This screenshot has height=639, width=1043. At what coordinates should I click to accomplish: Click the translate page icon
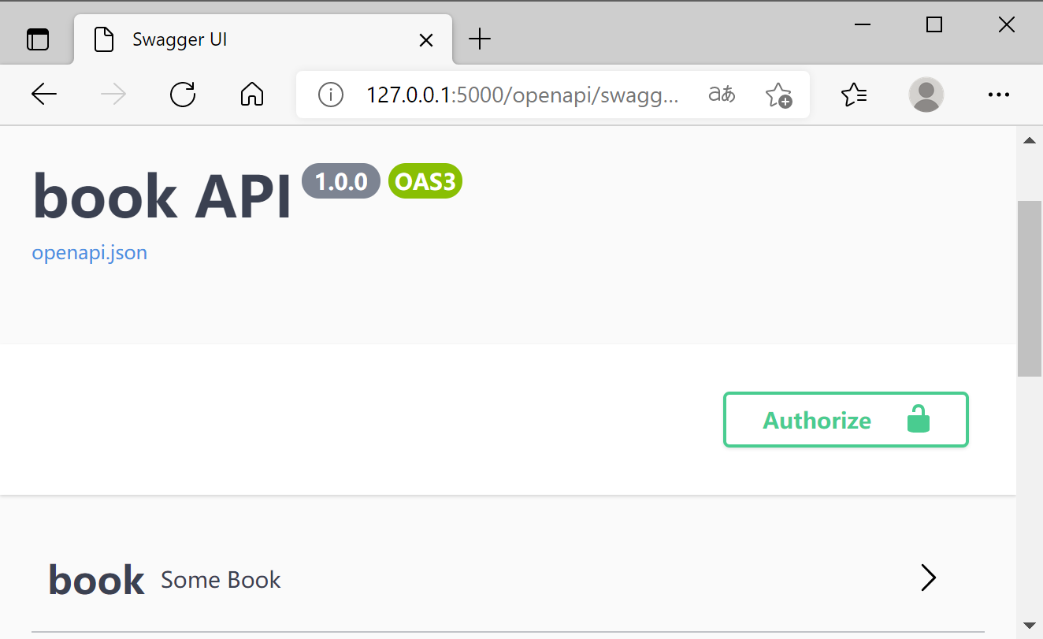pos(722,95)
